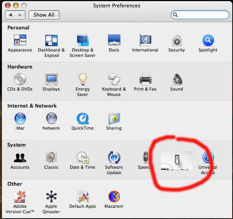
Task: Focus the Spotlight search field
Action: [200, 15]
